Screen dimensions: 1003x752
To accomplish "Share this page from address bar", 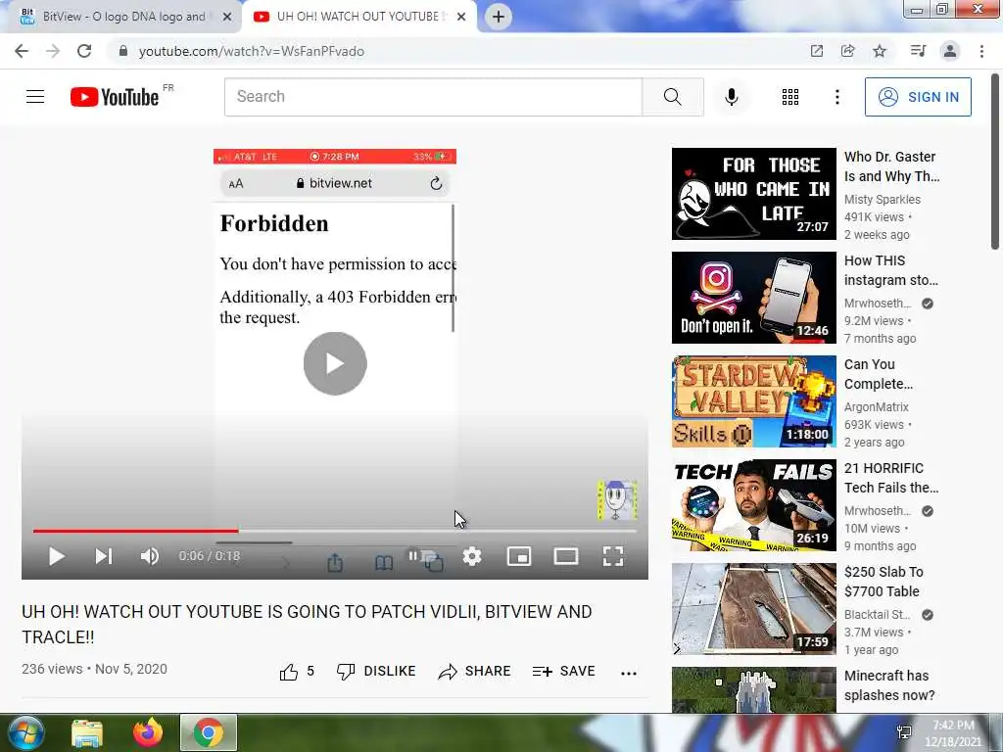I will tap(847, 51).
